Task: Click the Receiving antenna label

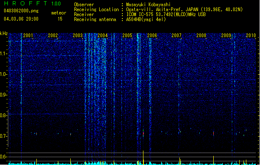Action: pyautogui.click(x=95, y=19)
